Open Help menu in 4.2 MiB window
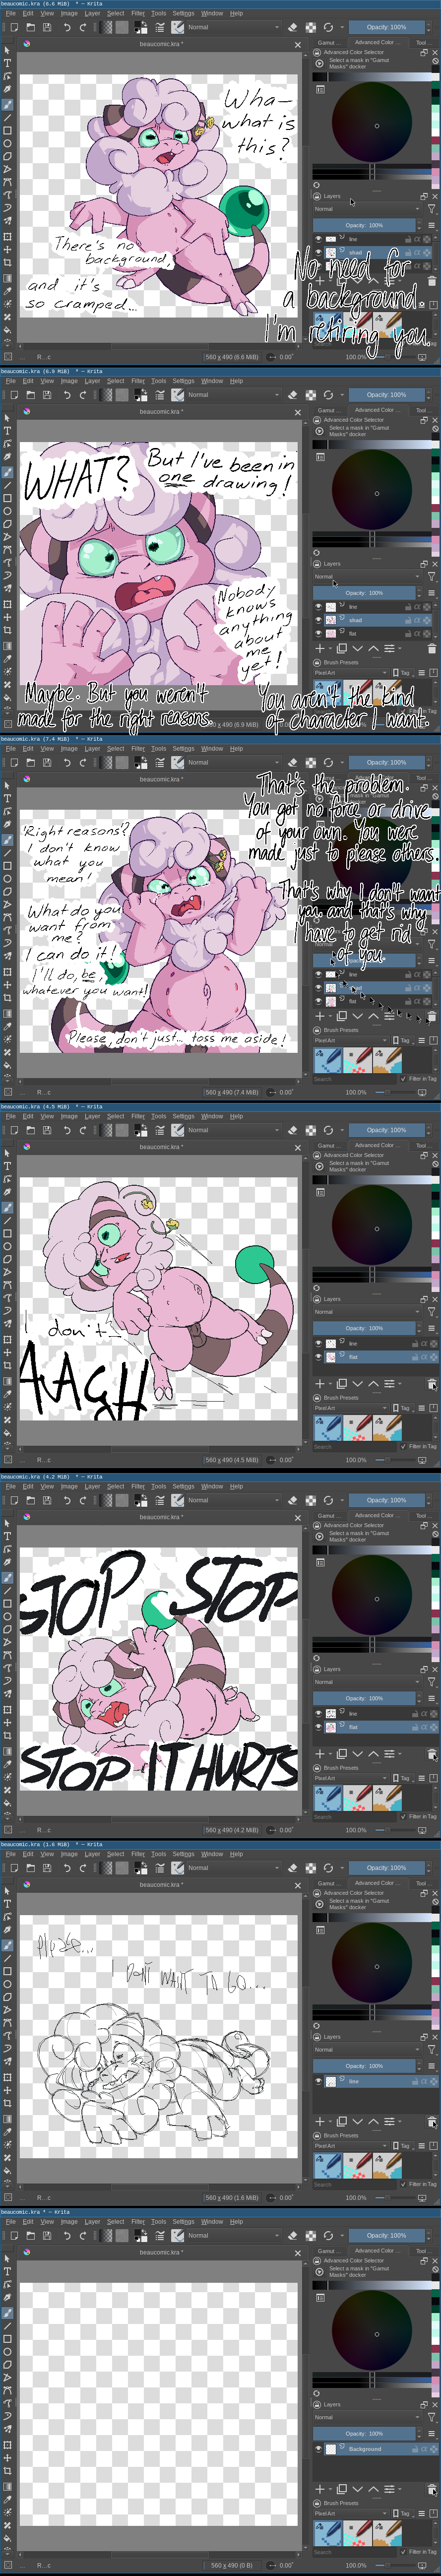The height and width of the screenshot is (2576, 441). (x=236, y=1486)
